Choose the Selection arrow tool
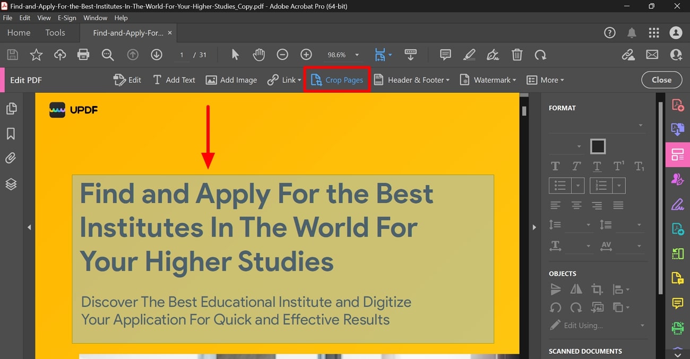Screen dimensions: 690x359 coord(235,55)
